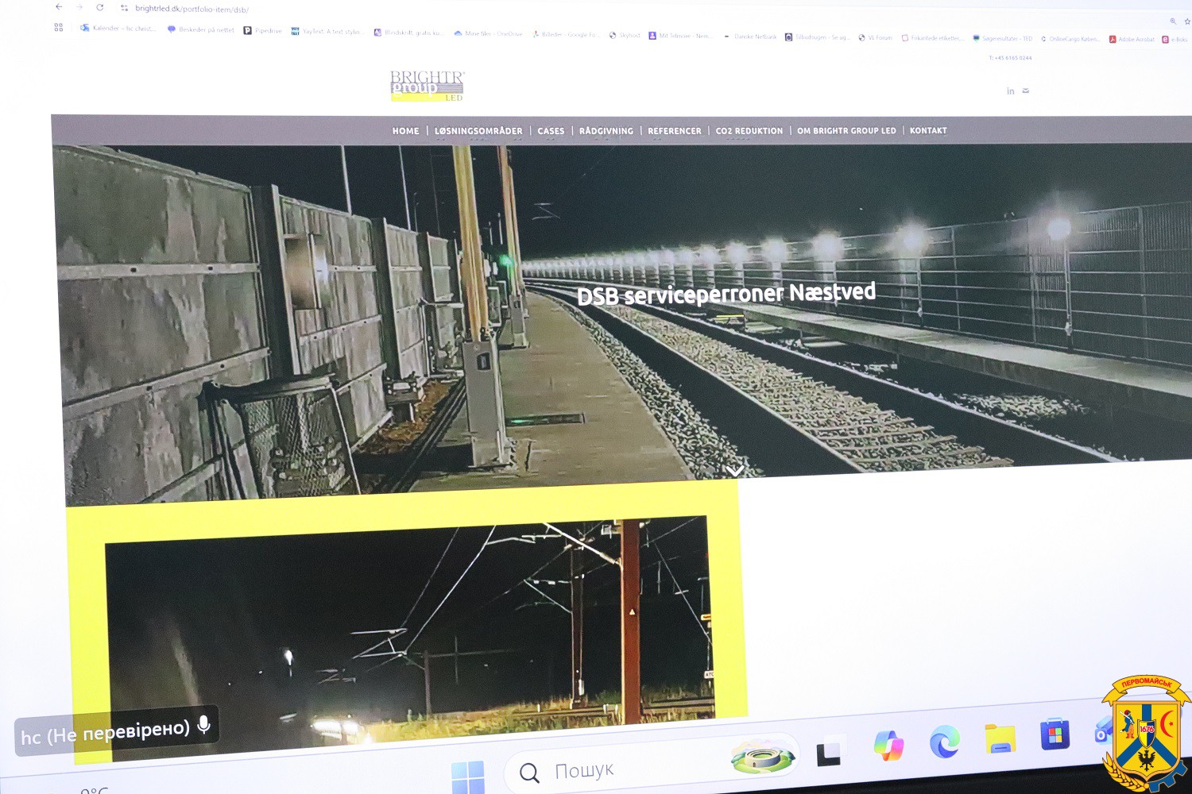This screenshot has width=1192, height=794.
Task: Launch Microsoft Edge from the taskbar
Action: point(944,743)
